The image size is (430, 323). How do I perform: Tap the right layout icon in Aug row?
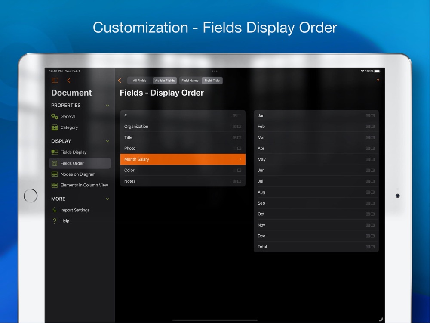[372, 192]
